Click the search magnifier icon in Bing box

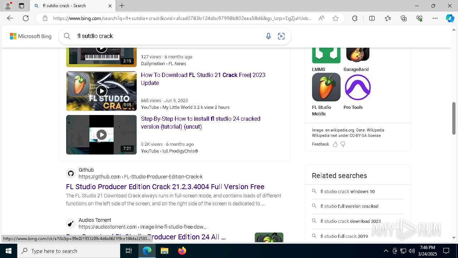[x=67, y=36]
